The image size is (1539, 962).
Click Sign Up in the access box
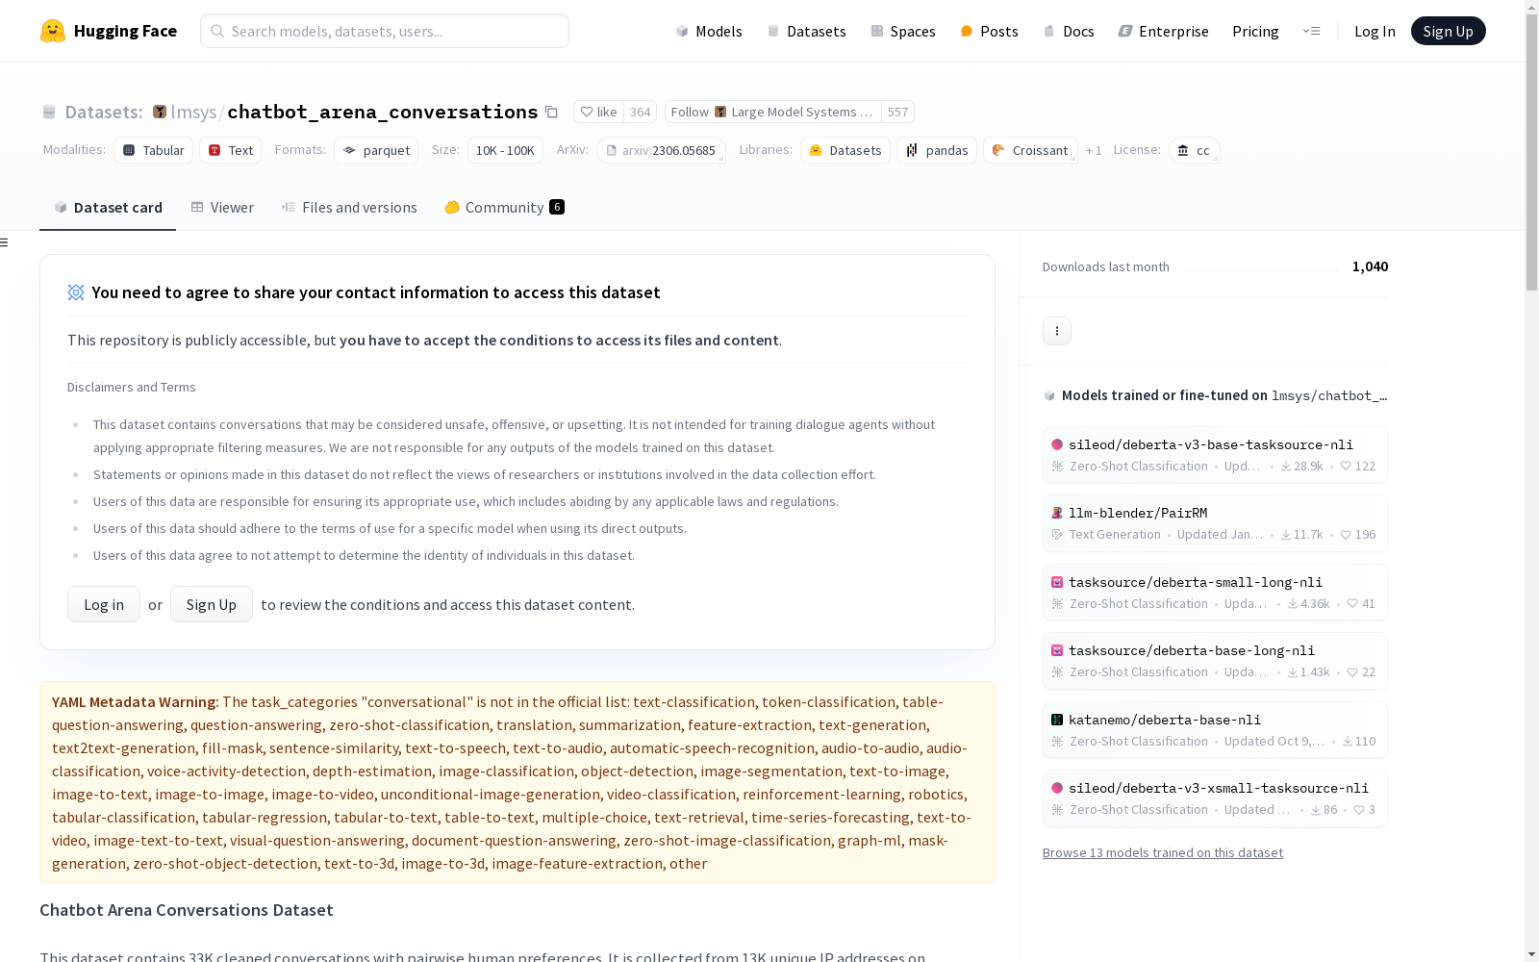tap(212, 604)
